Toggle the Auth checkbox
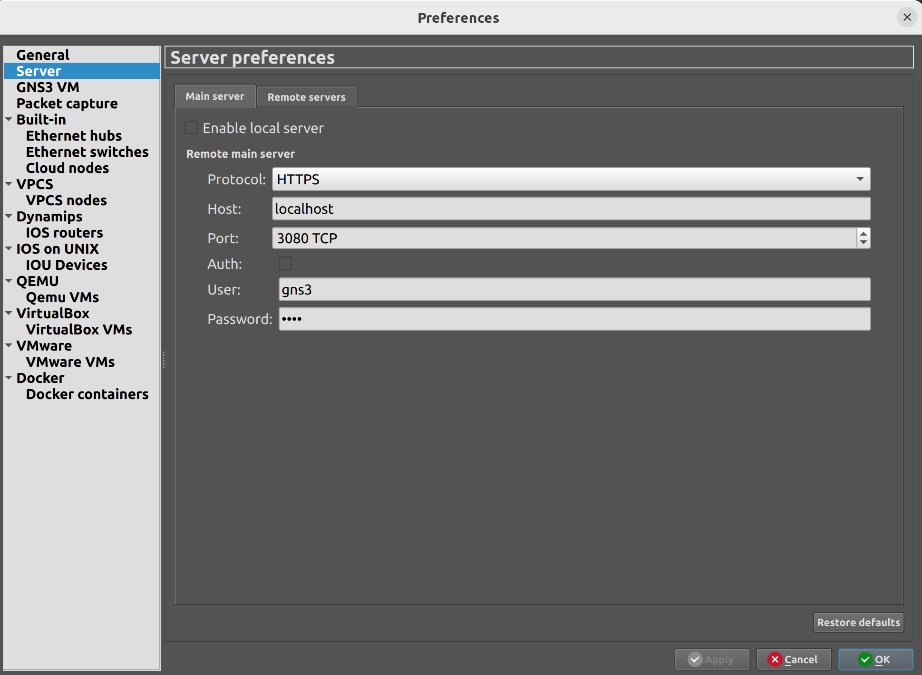The image size is (922, 675). (x=285, y=263)
